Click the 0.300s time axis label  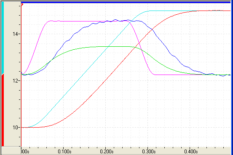(x=149, y=152)
